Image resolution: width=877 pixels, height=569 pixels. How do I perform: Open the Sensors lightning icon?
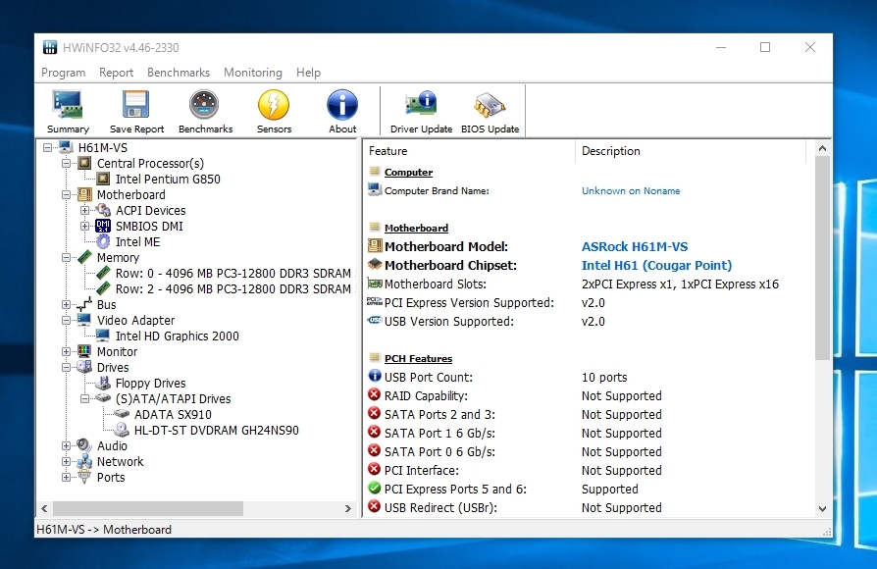[274, 105]
